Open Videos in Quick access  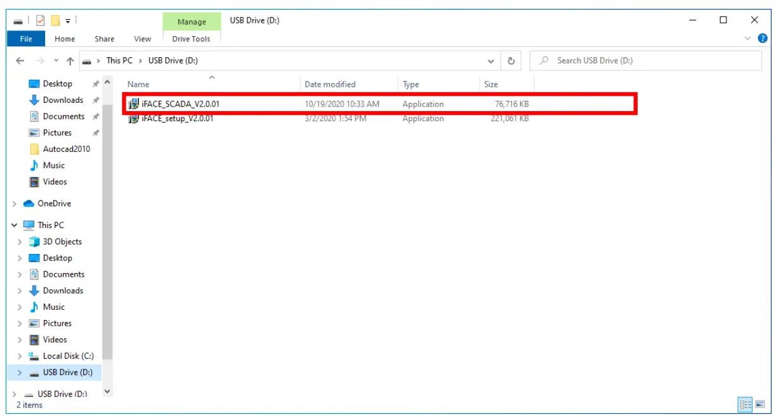coord(55,182)
